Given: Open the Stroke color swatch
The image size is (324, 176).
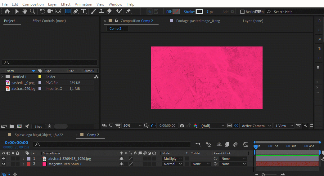Looking at the screenshot, I should pyautogui.click(x=199, y=11).
